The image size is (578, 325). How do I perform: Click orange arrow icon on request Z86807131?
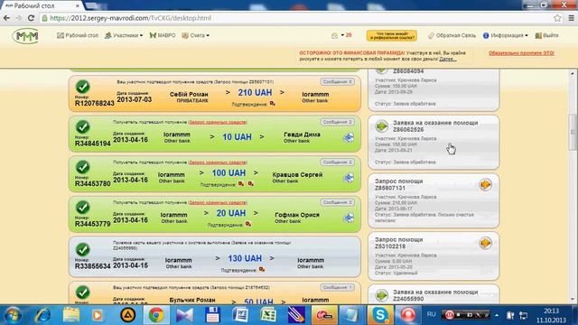click(x=485, y=184)
